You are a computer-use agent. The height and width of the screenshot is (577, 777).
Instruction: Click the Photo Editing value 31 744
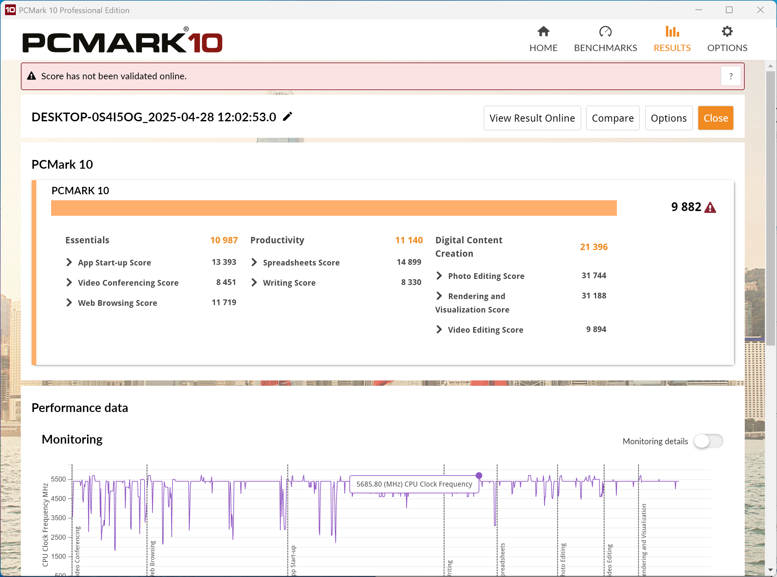pyautogui.click(x=593, y=276)
